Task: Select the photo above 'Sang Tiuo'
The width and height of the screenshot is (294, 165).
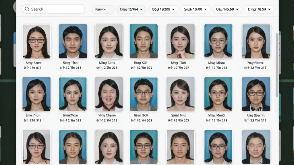Action: pos(73,41)
